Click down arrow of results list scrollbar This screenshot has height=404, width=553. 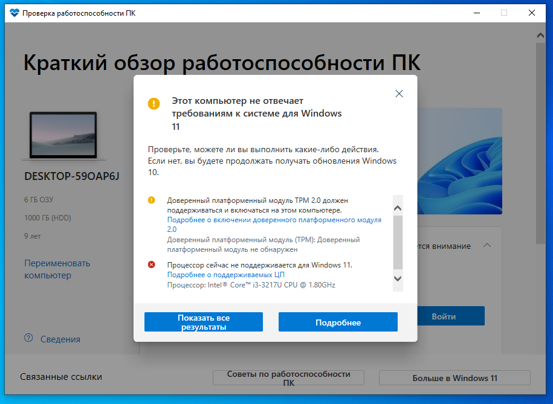click(398, 278)
